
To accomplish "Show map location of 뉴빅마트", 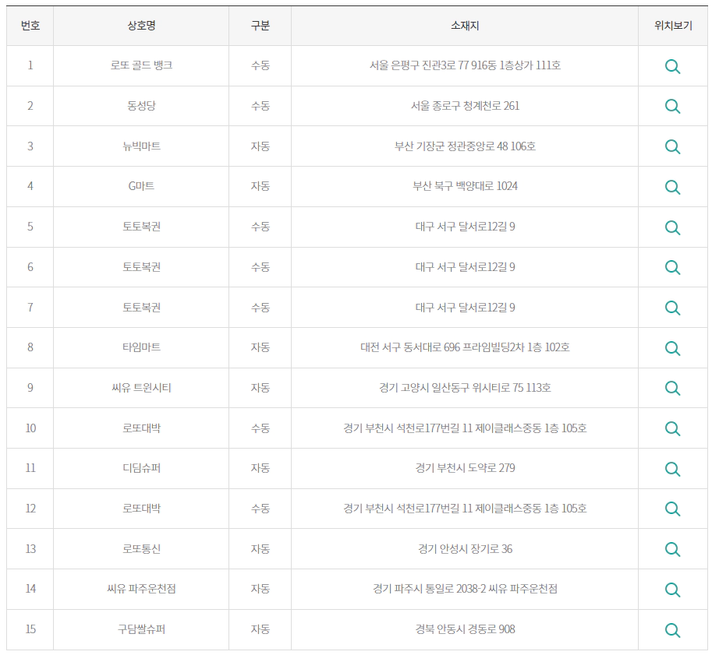I will pyautogui.click(x=672, y=146).
